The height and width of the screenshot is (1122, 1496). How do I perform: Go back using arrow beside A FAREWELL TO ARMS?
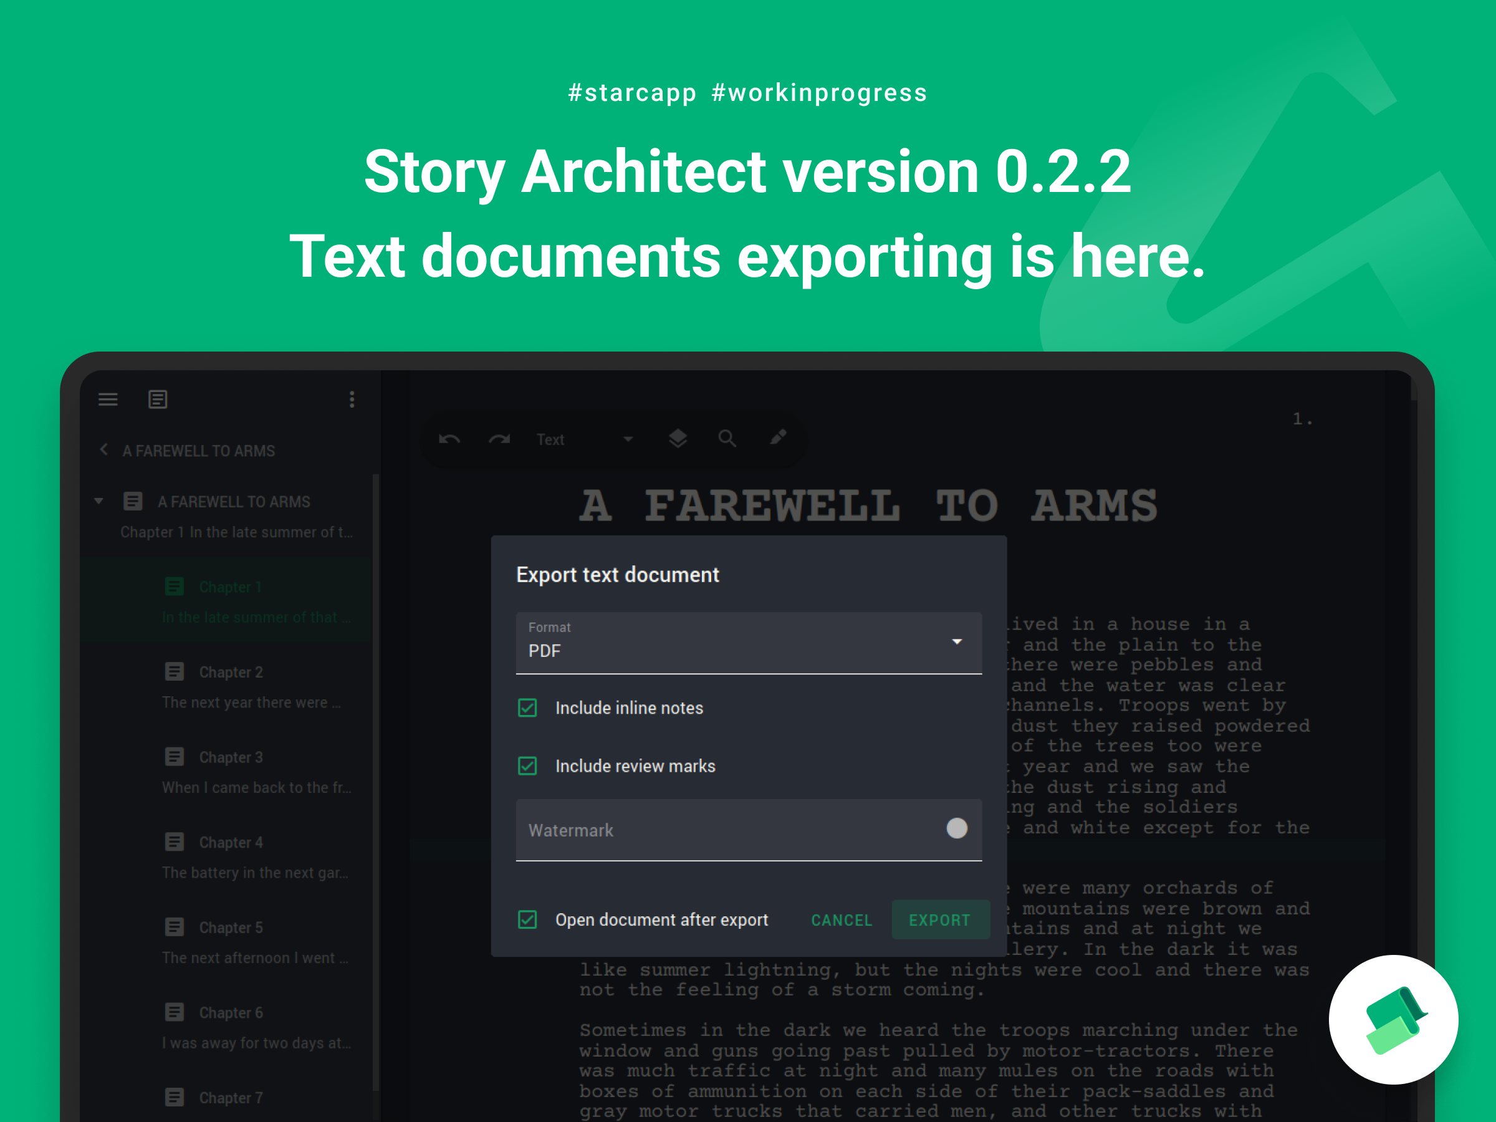point(103,450)
